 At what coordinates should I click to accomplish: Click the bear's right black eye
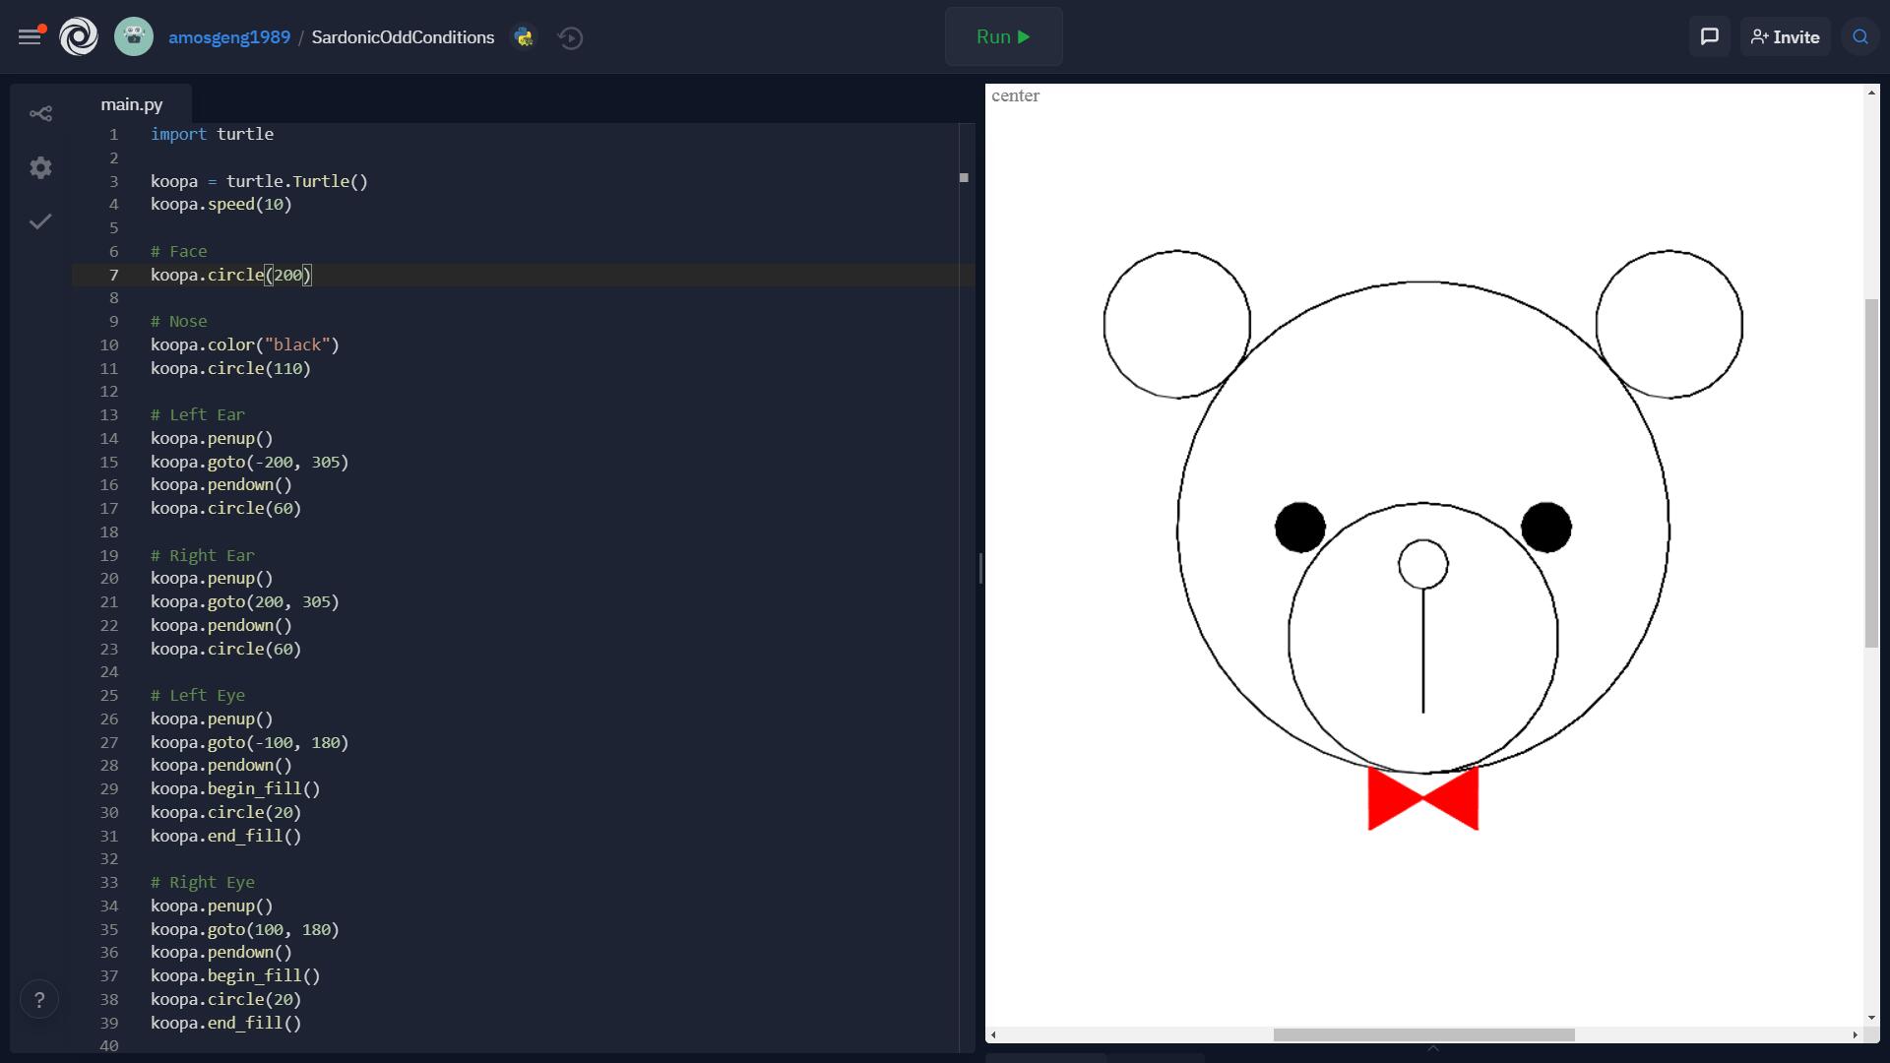(x=1546, y=528)
